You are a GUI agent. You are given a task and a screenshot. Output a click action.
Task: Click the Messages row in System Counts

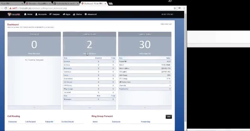click(x=89, y=99)
